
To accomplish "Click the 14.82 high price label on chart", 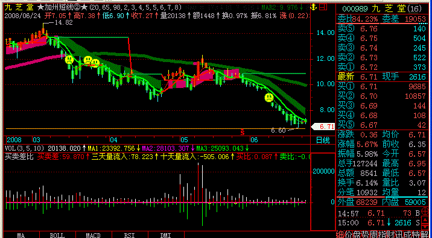I will (63, 22).
